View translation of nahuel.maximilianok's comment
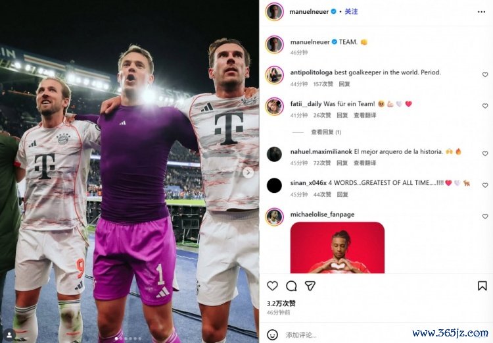This screenshot has width=493, height=343. pos(365,163)
